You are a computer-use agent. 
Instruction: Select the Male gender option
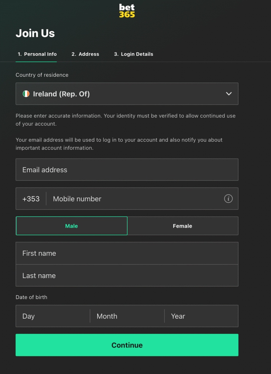[71, 226]
